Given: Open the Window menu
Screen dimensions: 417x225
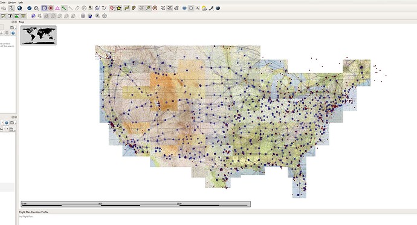Looking at the screenshot, I should pos(12,2).
